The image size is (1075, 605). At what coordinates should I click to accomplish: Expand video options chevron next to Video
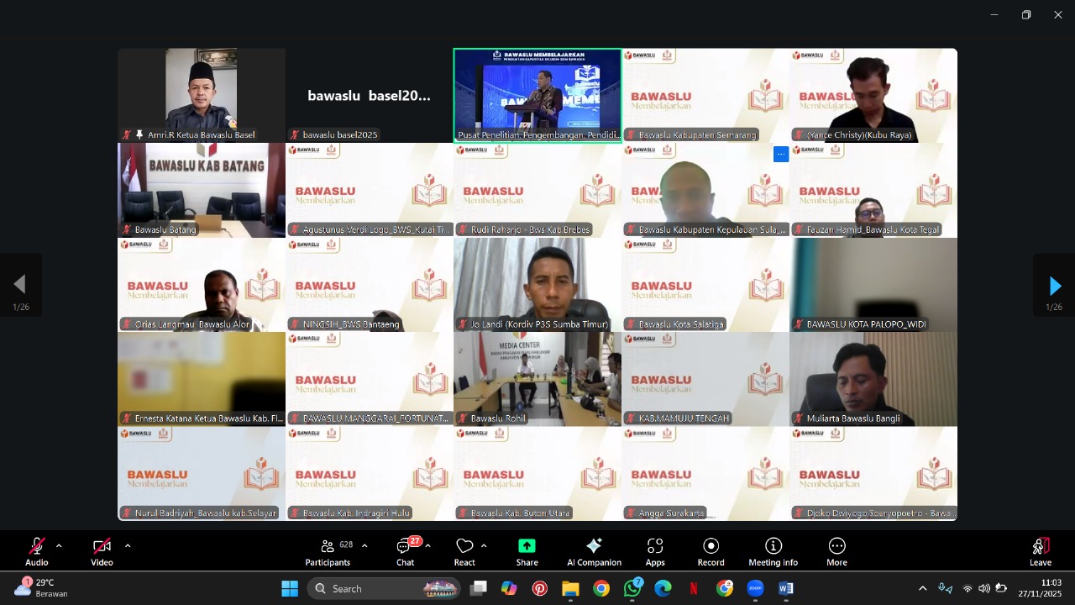click(x=128, y=546)
